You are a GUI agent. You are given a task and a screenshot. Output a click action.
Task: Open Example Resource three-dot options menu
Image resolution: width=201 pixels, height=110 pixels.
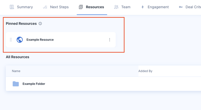pyautogui.click(x=110, y=40)
